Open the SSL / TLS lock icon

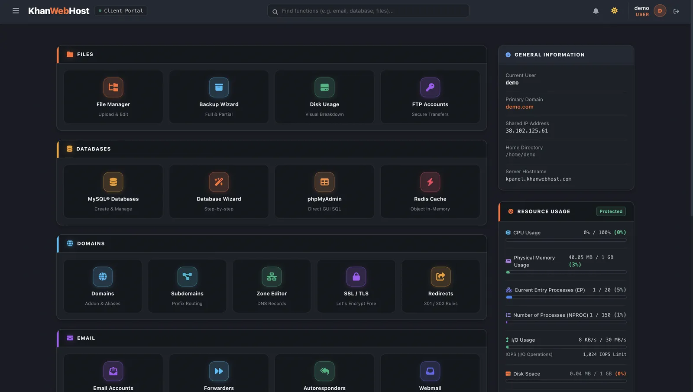point(356,276)
